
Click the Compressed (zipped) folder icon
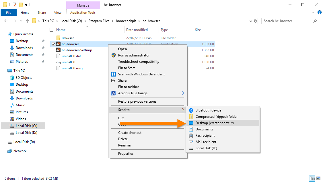pos(191,117)
